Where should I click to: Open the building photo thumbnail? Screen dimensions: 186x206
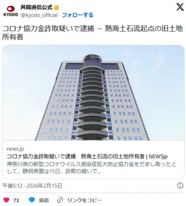tap(93, 93)
